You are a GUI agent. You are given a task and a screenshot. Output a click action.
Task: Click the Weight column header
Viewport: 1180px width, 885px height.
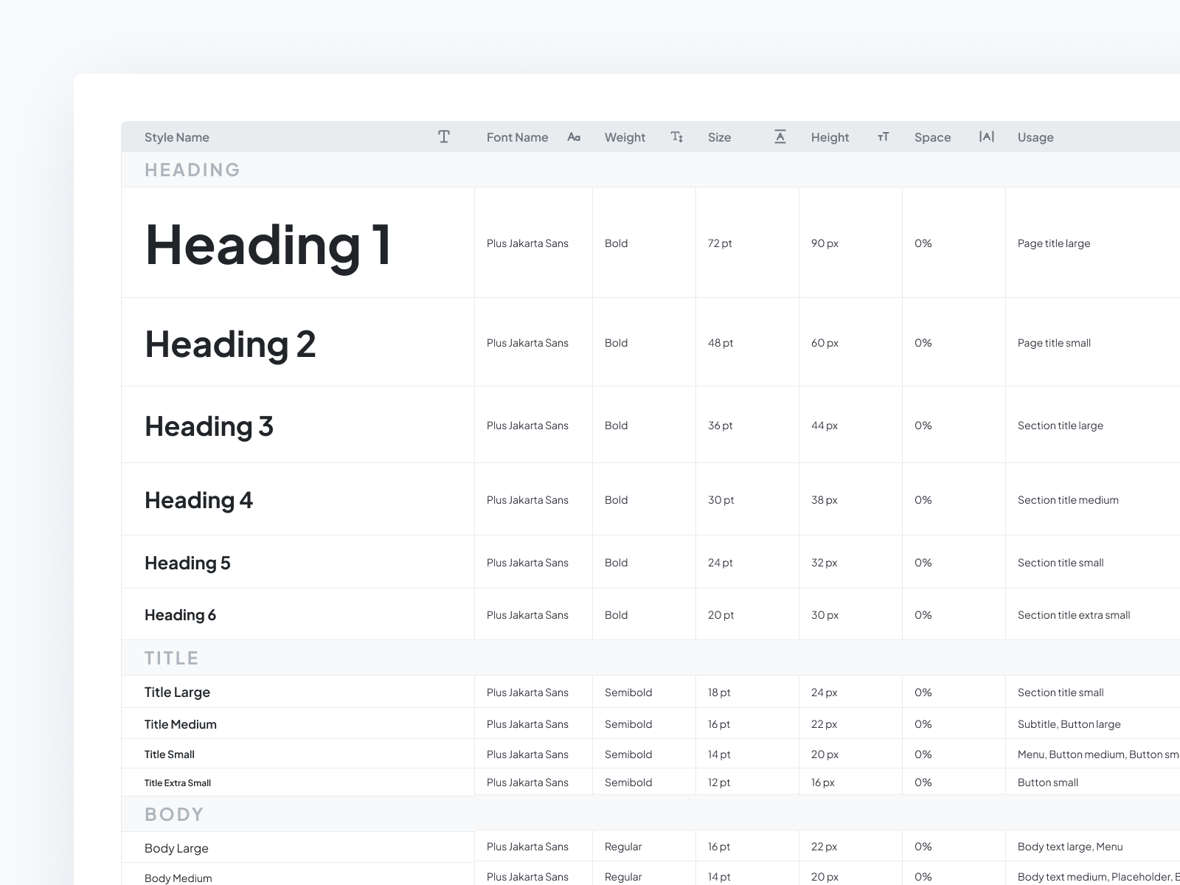625,137
